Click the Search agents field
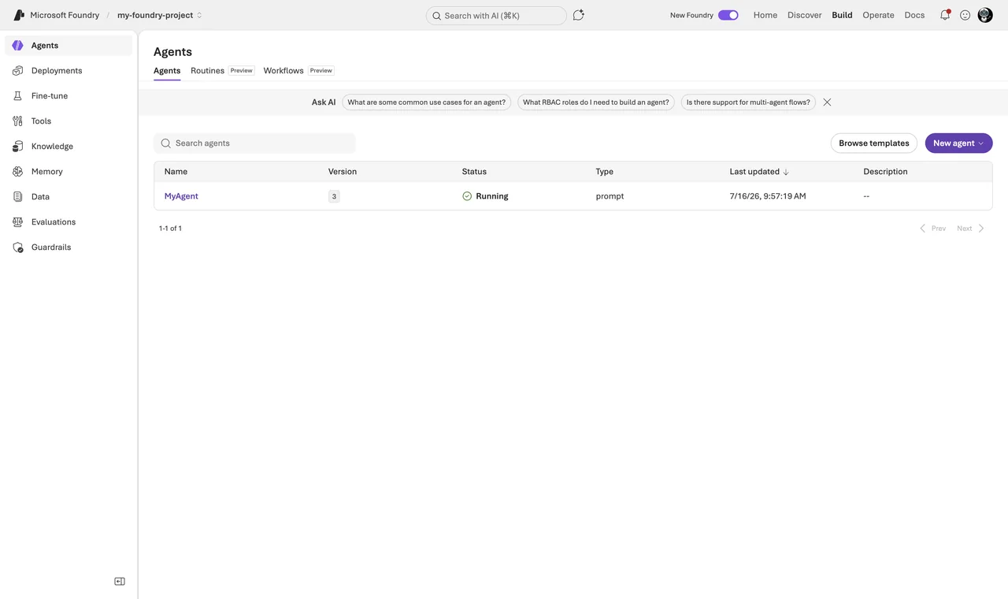This screenshot has width=1008, height=599. tap(254, 143)
